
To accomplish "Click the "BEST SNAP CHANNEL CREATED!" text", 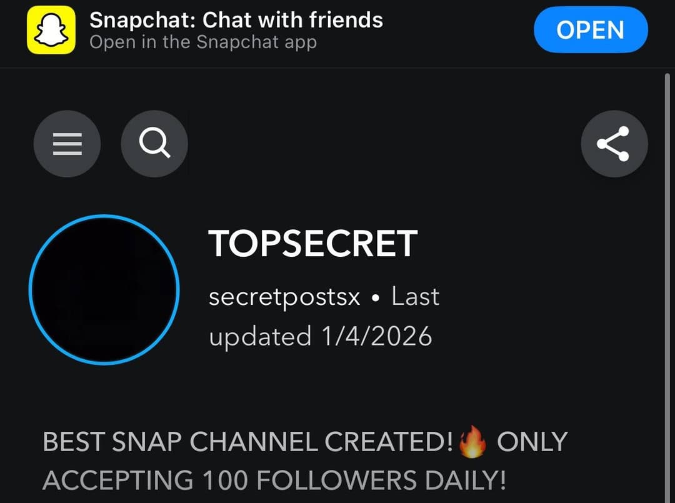I will pos(248,442).
